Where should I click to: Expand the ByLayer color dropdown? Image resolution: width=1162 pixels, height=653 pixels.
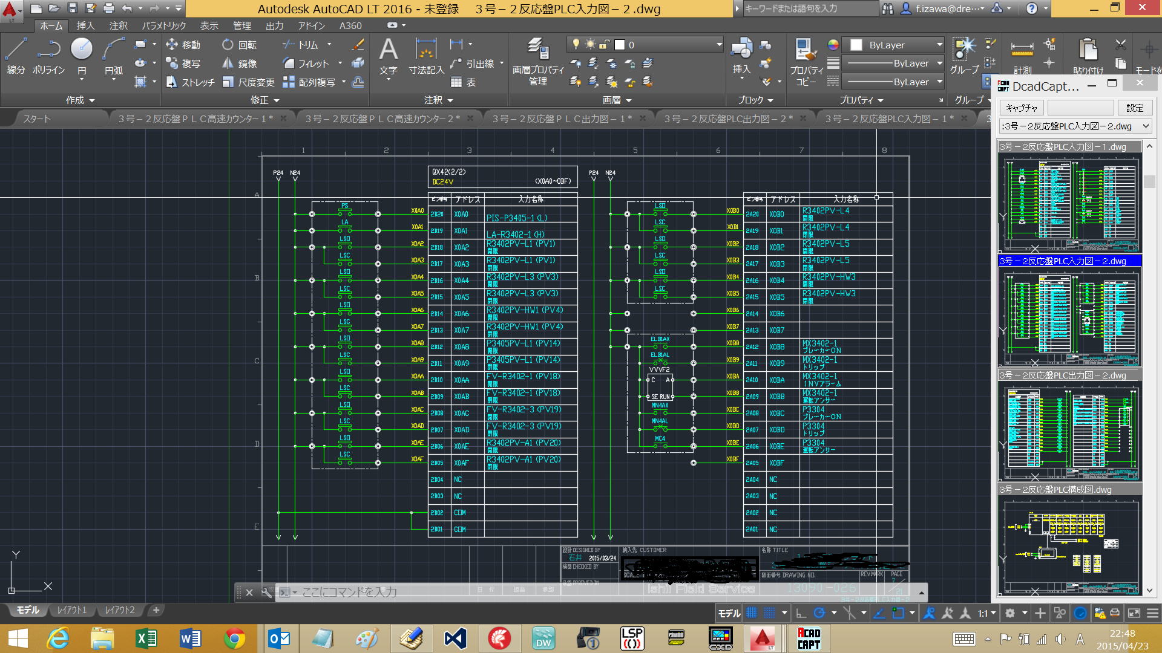tap(939, 45)
